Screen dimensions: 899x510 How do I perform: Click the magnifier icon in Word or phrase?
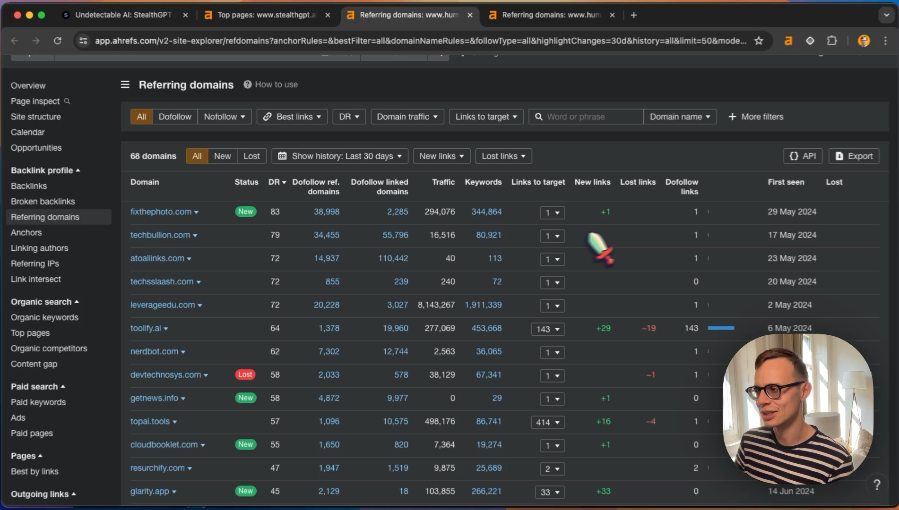click(538, 117)
